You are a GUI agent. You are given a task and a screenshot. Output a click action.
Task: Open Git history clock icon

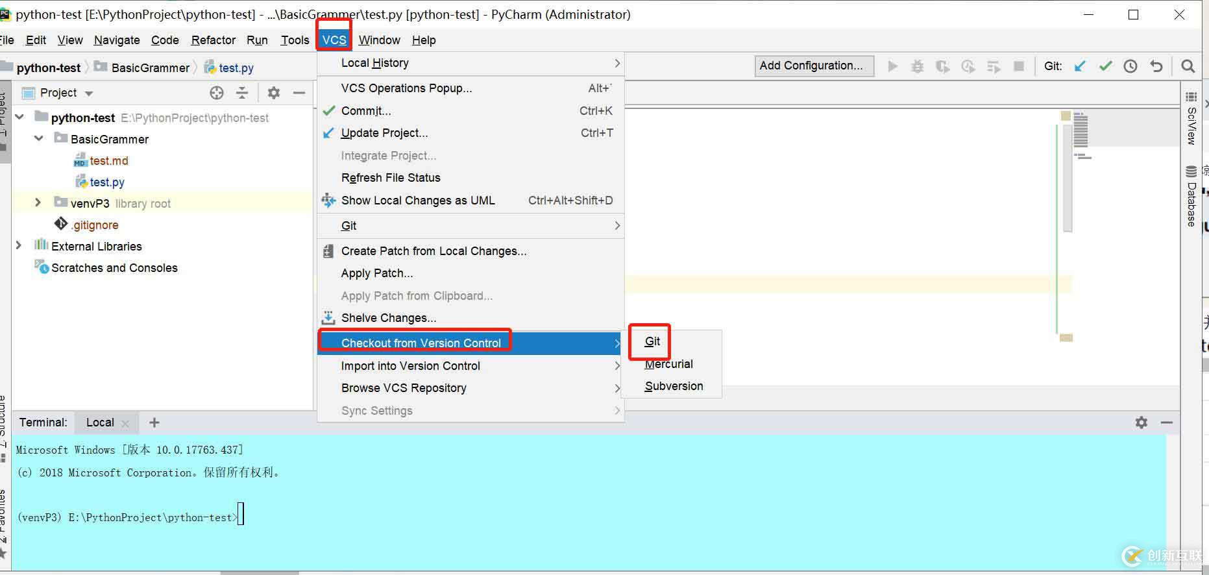[1130, 66]
